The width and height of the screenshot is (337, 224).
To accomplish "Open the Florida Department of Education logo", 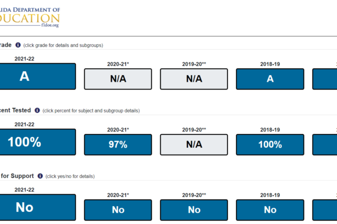I will coord(30,17).
